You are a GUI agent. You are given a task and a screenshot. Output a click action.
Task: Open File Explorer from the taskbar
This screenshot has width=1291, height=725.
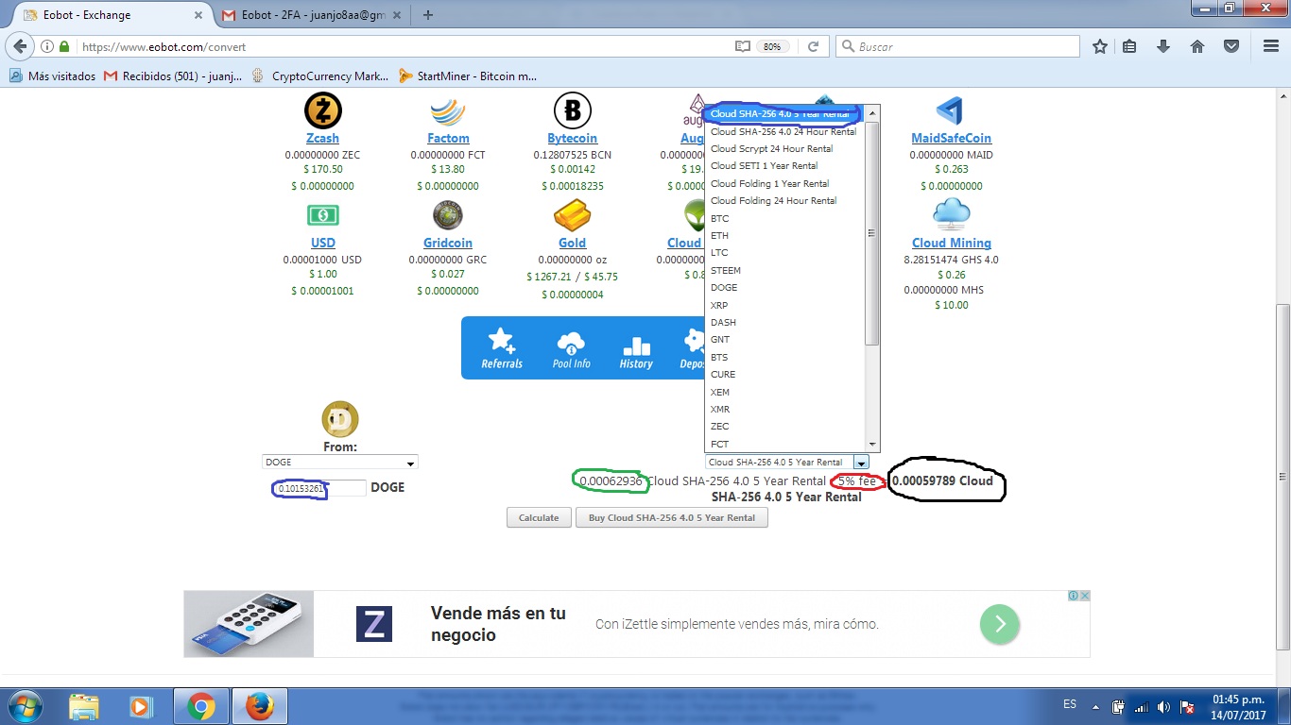click(83, 706)
